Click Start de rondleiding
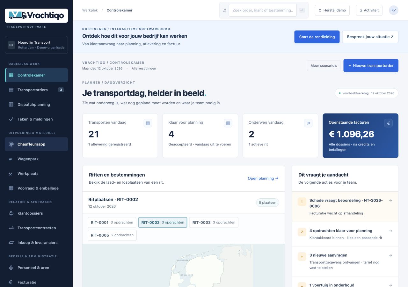The image size is (408, 287). point(317,37)
